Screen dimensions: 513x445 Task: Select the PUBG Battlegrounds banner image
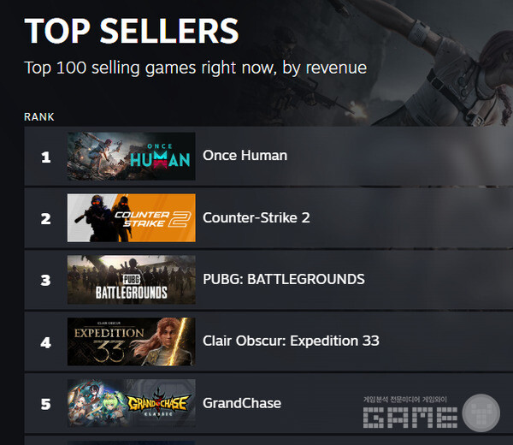click(131, 279)
